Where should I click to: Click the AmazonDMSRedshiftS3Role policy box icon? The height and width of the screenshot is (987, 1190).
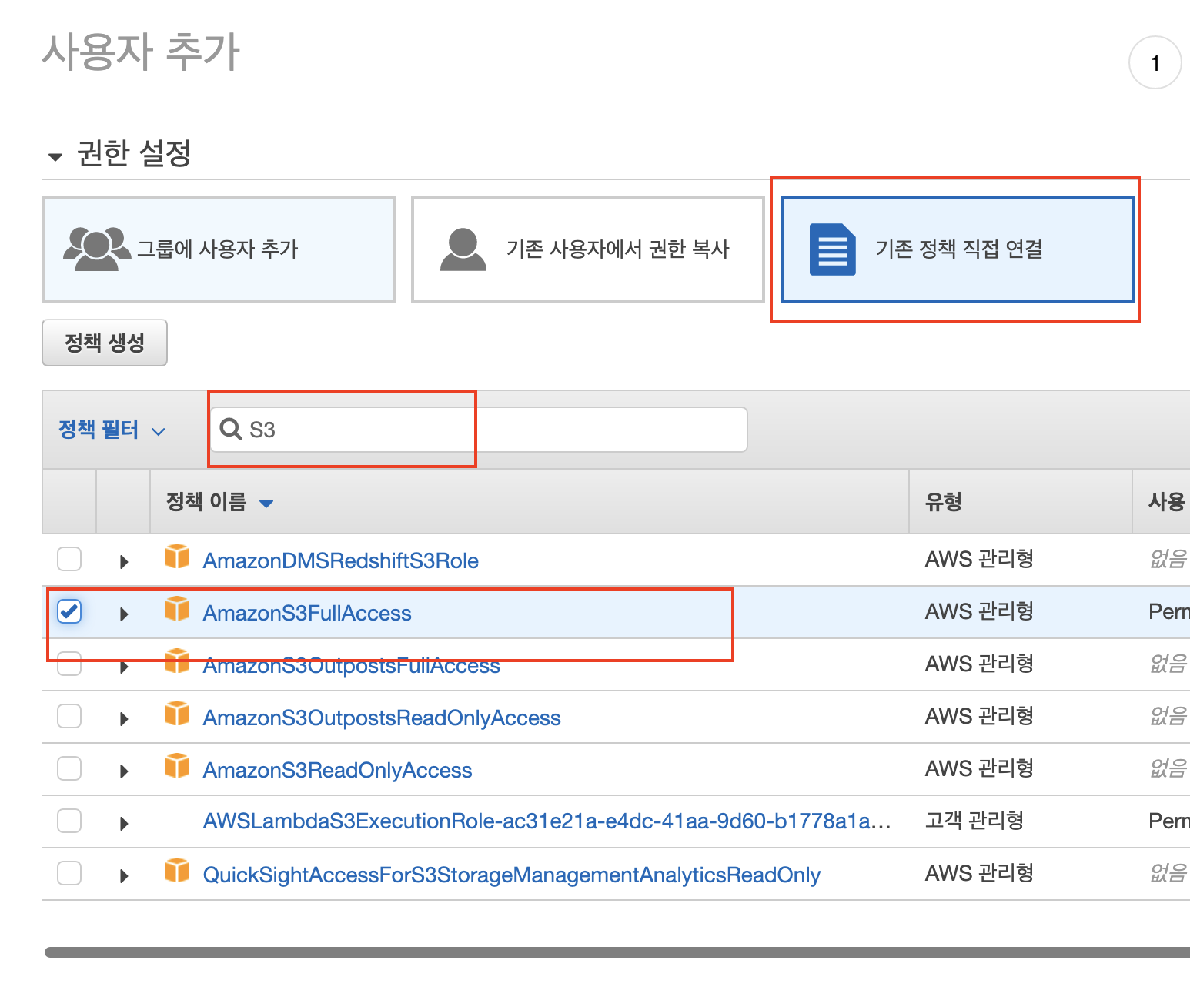177,556
